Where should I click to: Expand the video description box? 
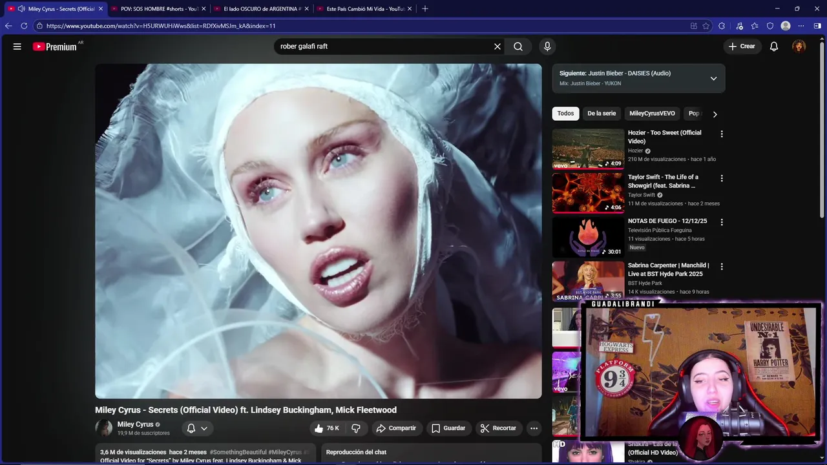[x=205, y=454]
